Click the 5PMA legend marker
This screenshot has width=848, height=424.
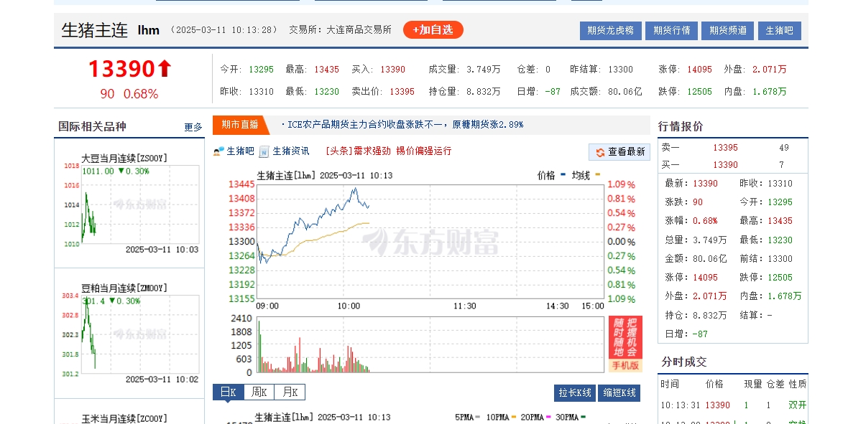click(x=478, y=417)
